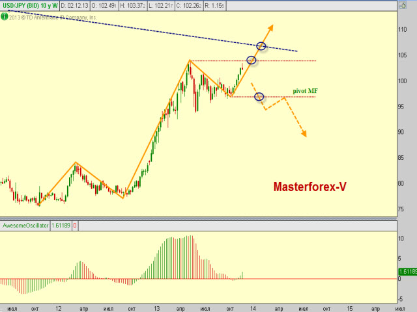
Task: Click the range value R: 1.155
Action: pos(214,6)
